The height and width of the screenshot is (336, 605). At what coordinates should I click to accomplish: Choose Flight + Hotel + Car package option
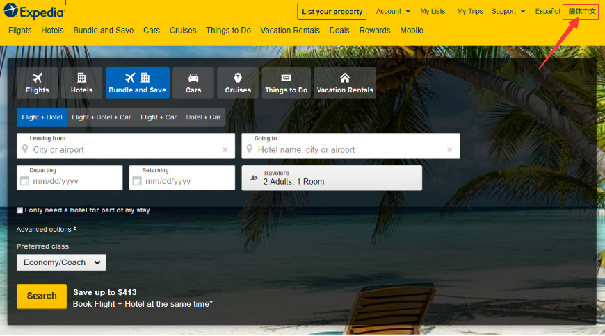[102, 117]
